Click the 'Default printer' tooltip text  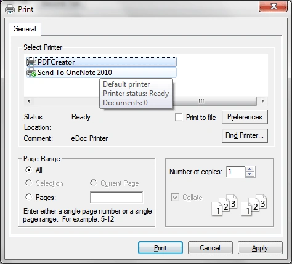[x=126, y=84]
